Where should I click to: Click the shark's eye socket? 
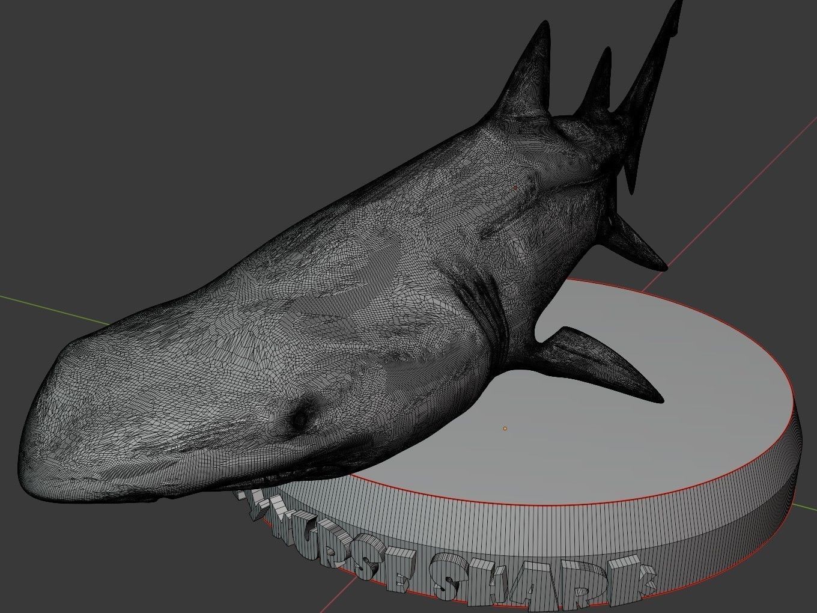[x=302, y=418]
